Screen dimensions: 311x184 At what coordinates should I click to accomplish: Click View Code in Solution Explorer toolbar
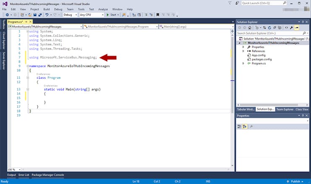[286, 28]
